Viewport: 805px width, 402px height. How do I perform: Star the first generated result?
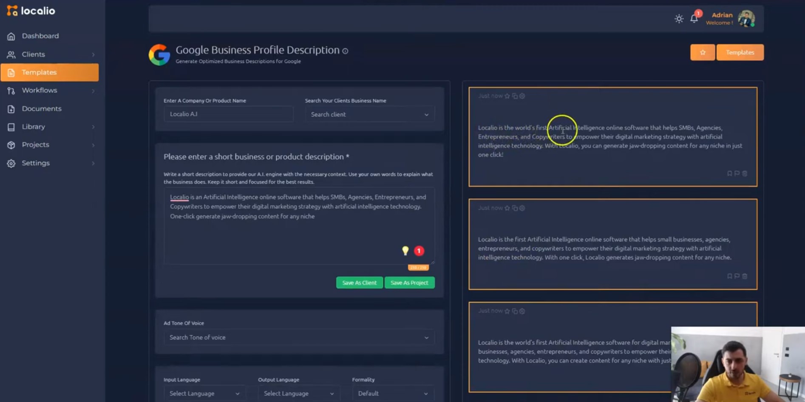tap(507, 96)
